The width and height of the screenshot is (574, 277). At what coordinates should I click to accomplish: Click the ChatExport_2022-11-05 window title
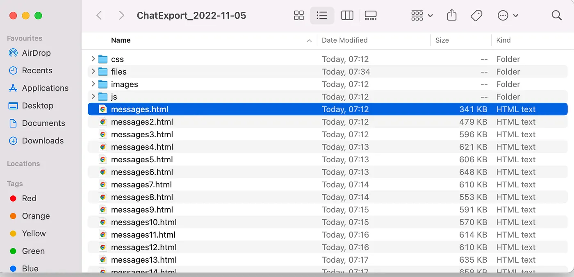click(x=191, y=16)
